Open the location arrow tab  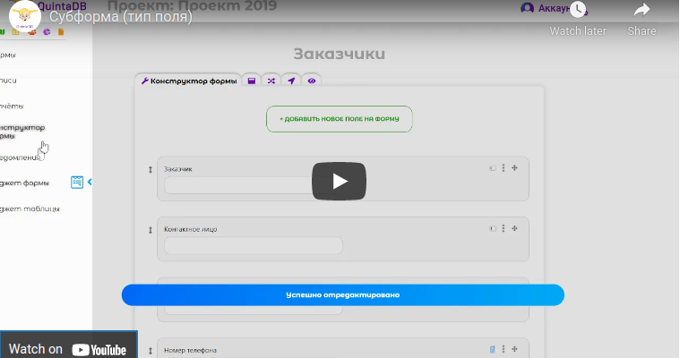point(291,81)
